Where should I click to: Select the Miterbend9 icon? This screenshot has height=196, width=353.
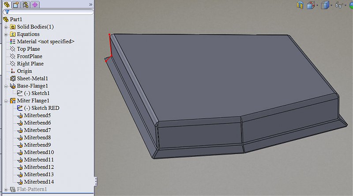coord(20,145)
